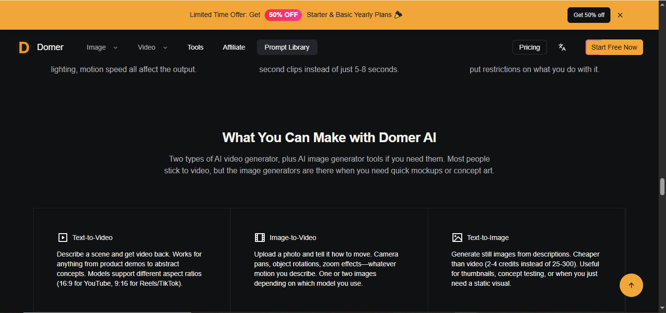The height and width of the screenshot is (313, 666).
Task: Click the page vertical scrollbar thumb
Action: pyautogui.click(x=662, y=186)
